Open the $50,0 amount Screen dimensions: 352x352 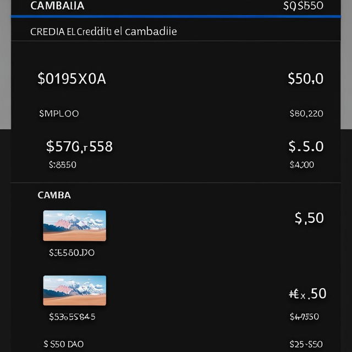coord(306,79)
